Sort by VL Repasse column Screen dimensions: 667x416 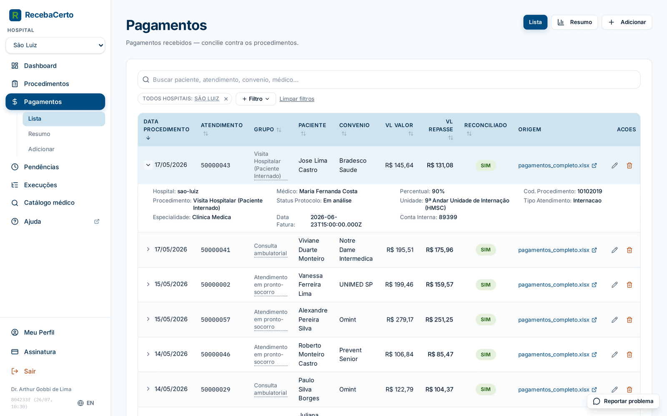441,129
